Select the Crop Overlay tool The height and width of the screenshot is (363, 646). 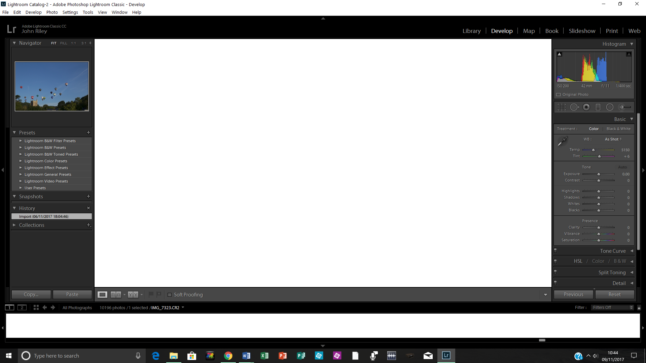(562, 107)
